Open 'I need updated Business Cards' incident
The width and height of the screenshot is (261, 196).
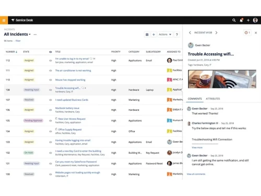coord(72,100)
